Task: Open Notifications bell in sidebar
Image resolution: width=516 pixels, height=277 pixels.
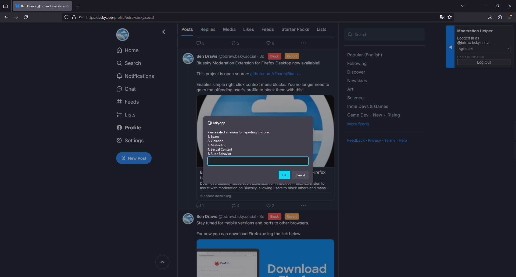Action: (135, 76)
